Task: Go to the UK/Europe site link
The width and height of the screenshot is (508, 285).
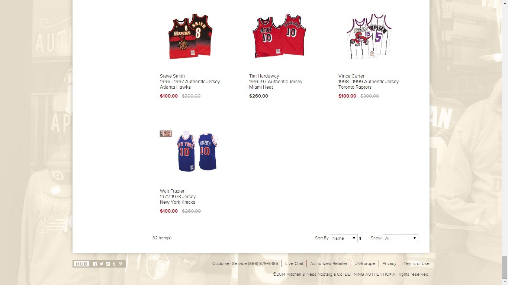Action: 365,263
